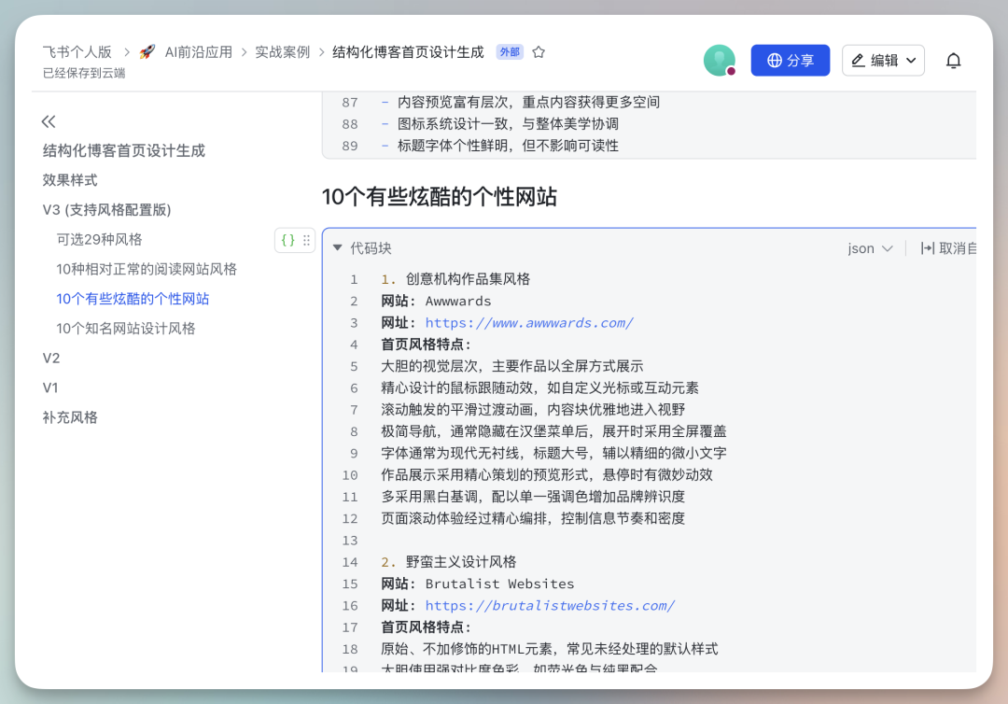Click line 页面滚动体验经过精心编排
Screen dimensions: 1008x704
point(533,518)
